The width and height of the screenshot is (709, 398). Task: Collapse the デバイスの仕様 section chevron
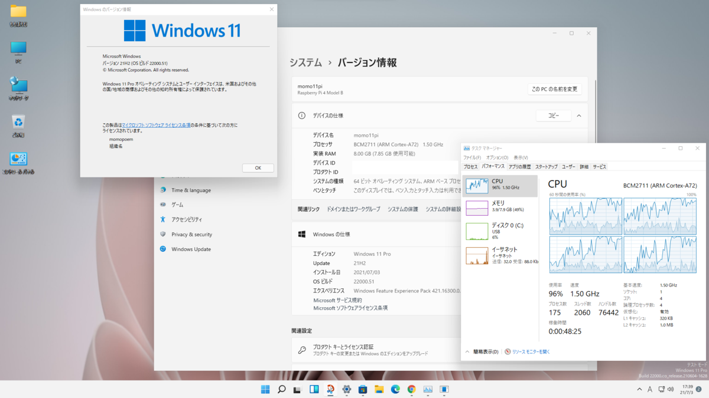pos(579,116)
